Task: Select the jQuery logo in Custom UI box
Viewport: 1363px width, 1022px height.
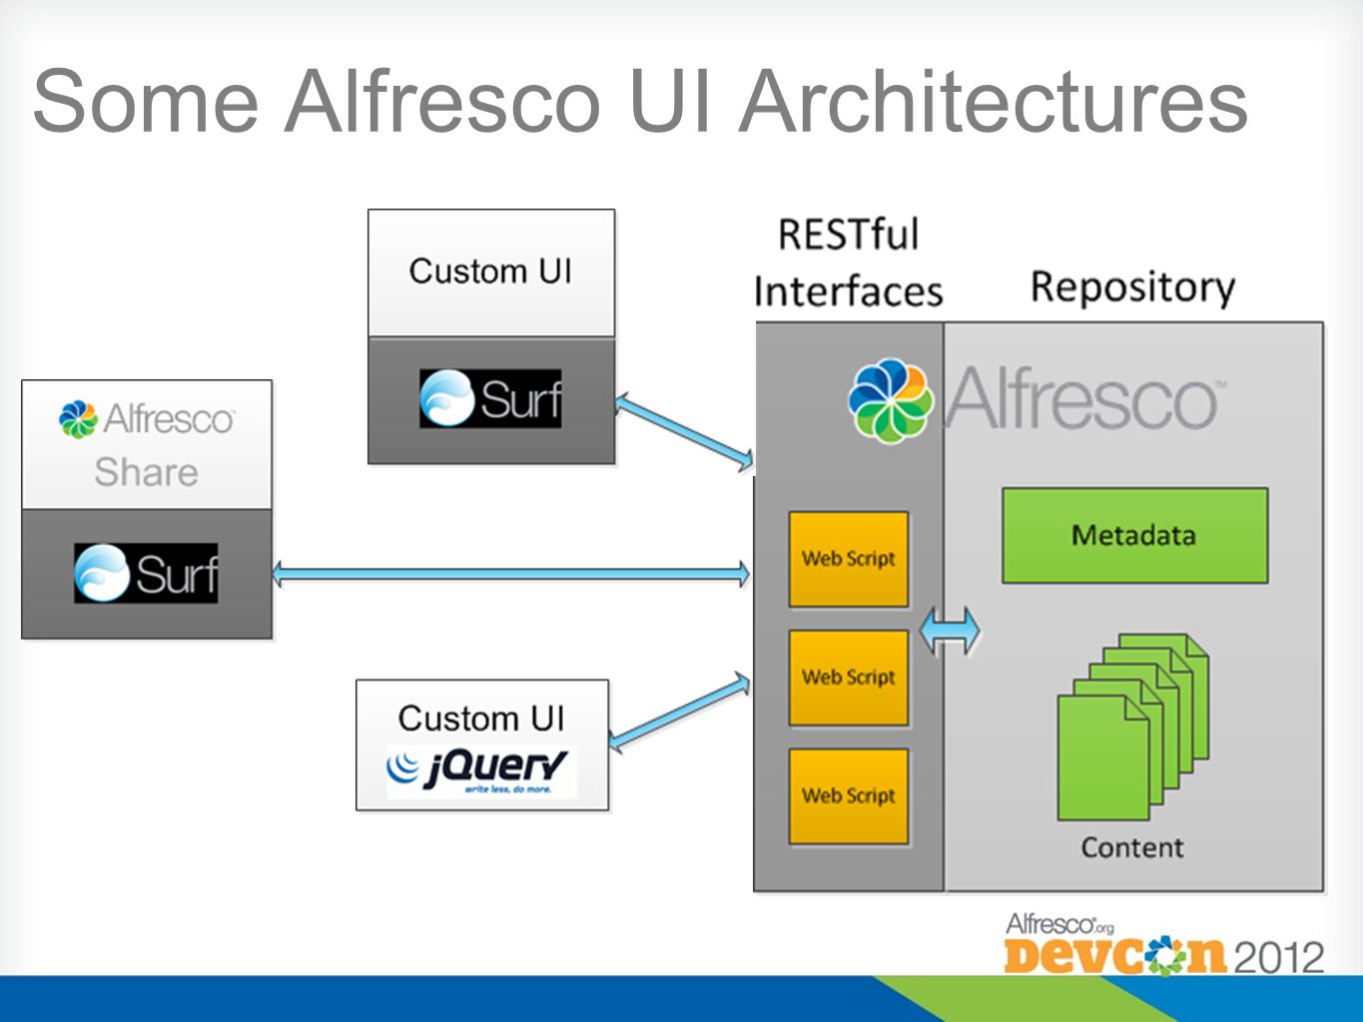Action: pos(481,770)
